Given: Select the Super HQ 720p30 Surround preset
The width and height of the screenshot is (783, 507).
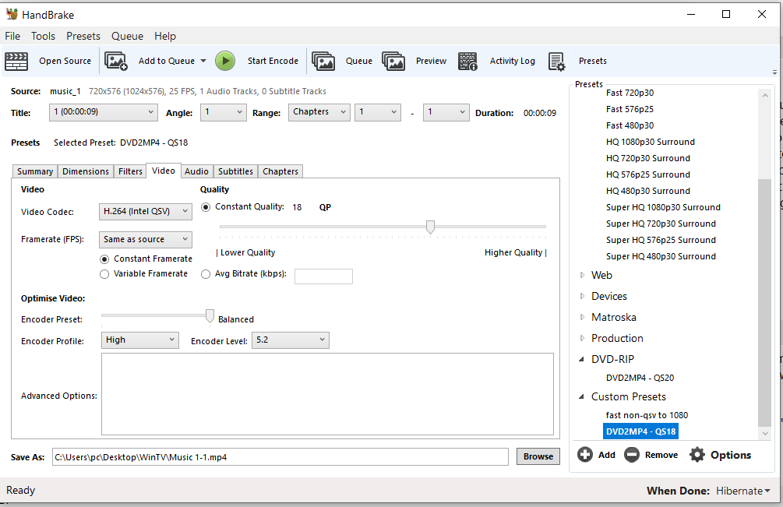Looking at the screenshot, I should [661, 224].
